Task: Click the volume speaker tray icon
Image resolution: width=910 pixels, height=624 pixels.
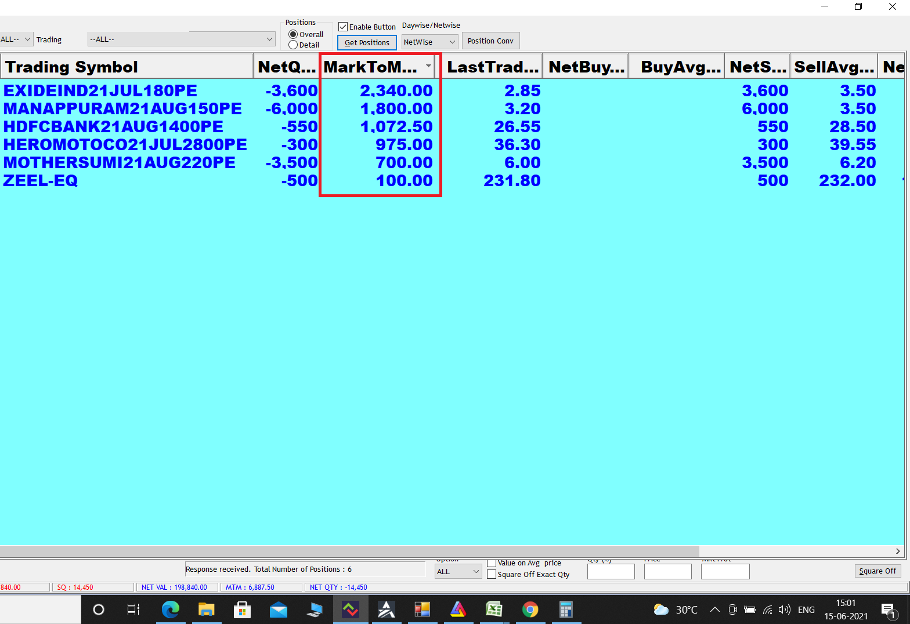Action: click(785, 610)
